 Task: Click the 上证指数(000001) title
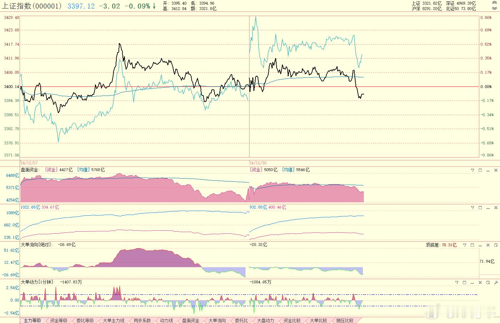pyautogui.click(x=32, y=6)
